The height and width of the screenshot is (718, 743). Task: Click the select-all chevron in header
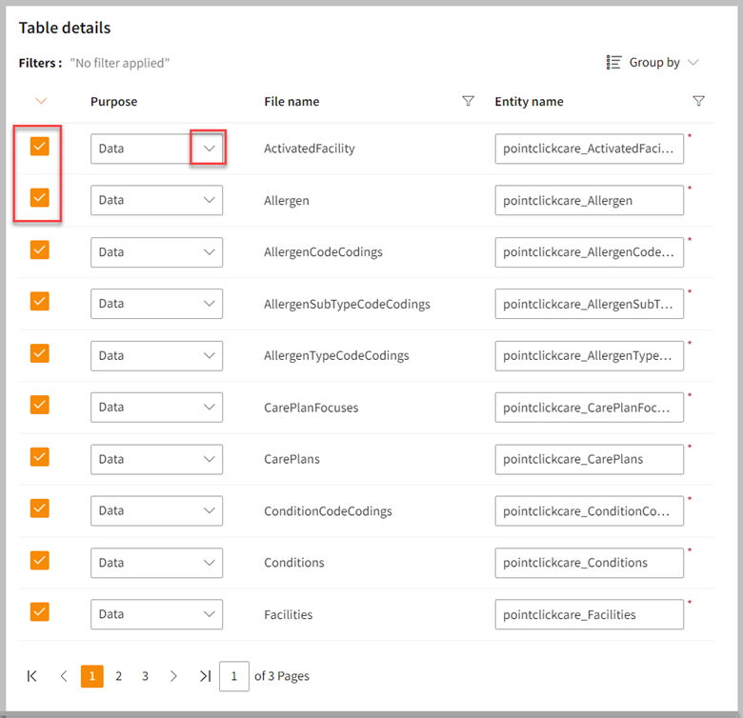click(40, 101)
